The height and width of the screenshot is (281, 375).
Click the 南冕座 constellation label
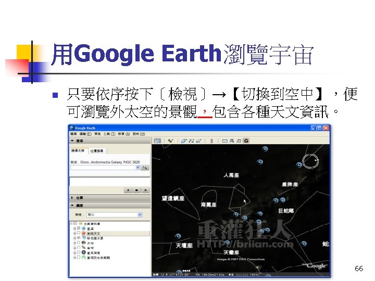tap(209, 205)
